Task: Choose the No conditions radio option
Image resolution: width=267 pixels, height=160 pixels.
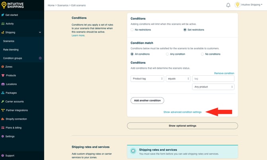Action: (202, 54)
